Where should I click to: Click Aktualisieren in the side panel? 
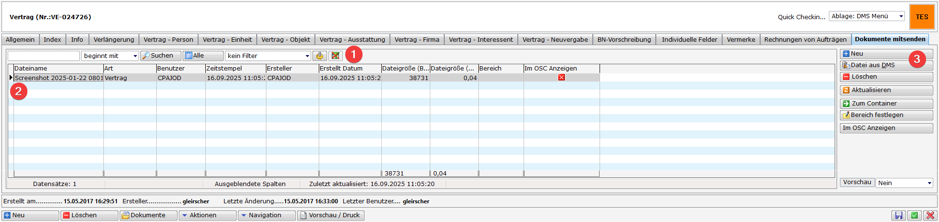tap(886, 90)
